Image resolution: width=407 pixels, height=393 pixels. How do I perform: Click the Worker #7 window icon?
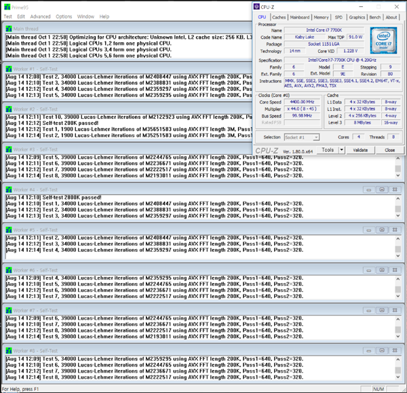click(x=9, y=311)
